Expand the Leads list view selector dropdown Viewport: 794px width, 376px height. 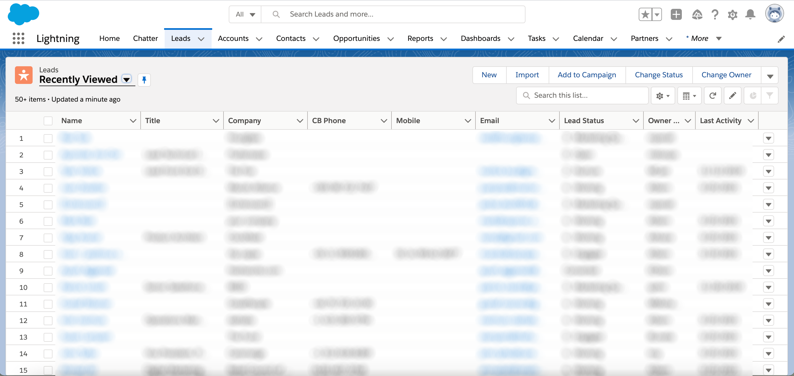point(127,80)
